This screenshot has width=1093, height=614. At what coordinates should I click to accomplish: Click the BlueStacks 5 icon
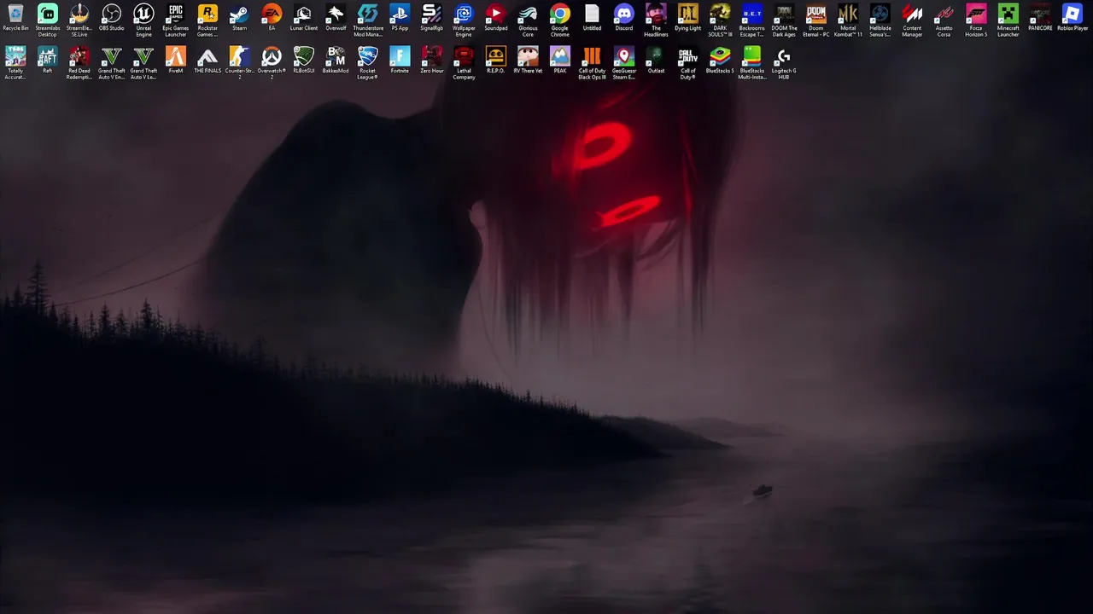pos(720,61)
